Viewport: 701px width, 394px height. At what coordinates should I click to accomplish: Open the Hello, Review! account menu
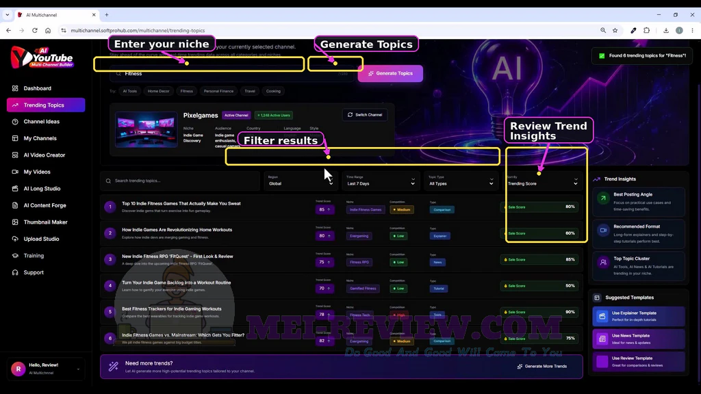[46, 369]
